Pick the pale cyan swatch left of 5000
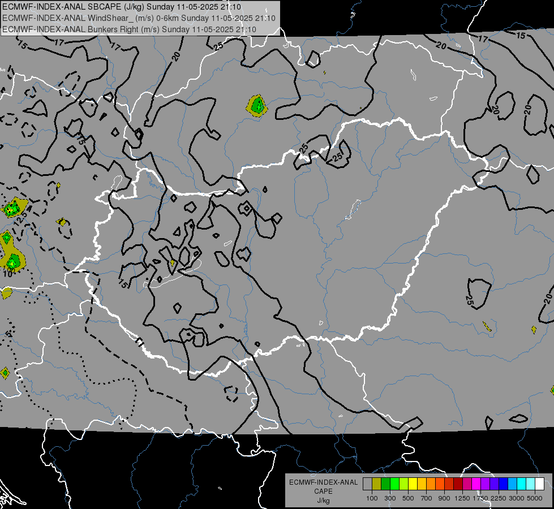The width and height of the screenshot is (554, 509). (x=531, y=484)
